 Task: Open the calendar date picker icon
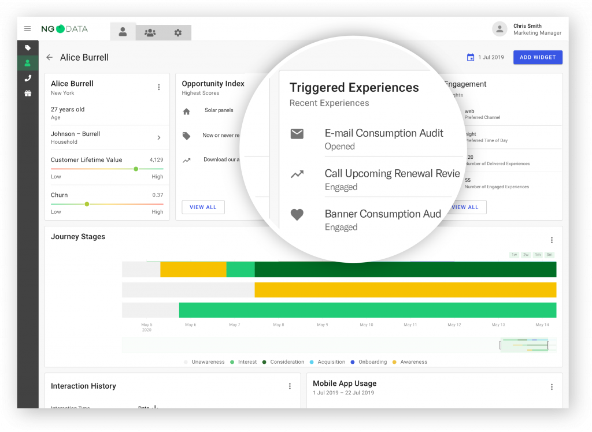[x=471, y=57]
